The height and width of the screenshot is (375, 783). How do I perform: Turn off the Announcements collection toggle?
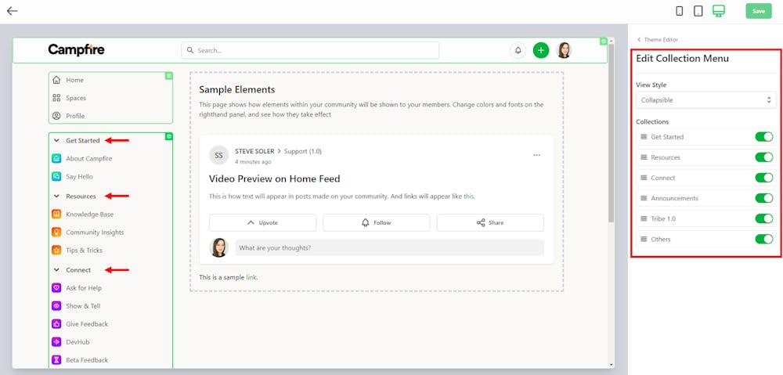763,198
